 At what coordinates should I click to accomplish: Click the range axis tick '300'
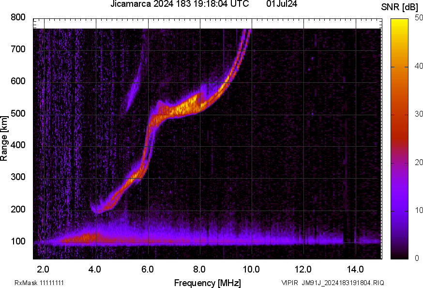(18, 177)
